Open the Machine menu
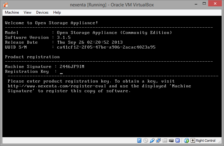224x146 pixels. (x=12, y=12)
